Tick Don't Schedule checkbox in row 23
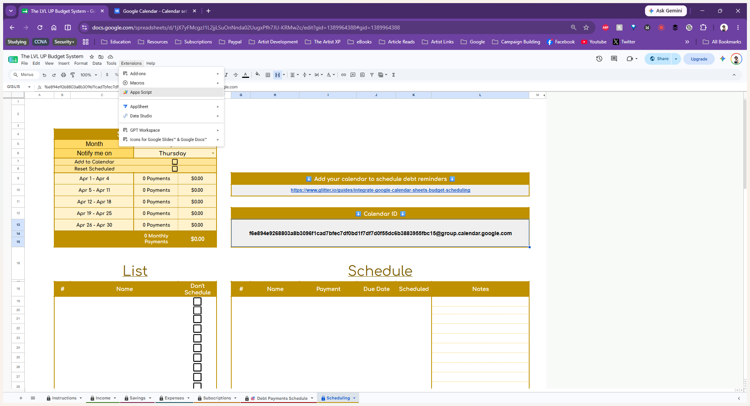Viewport: 750px width, 406px height. (198, 338)
